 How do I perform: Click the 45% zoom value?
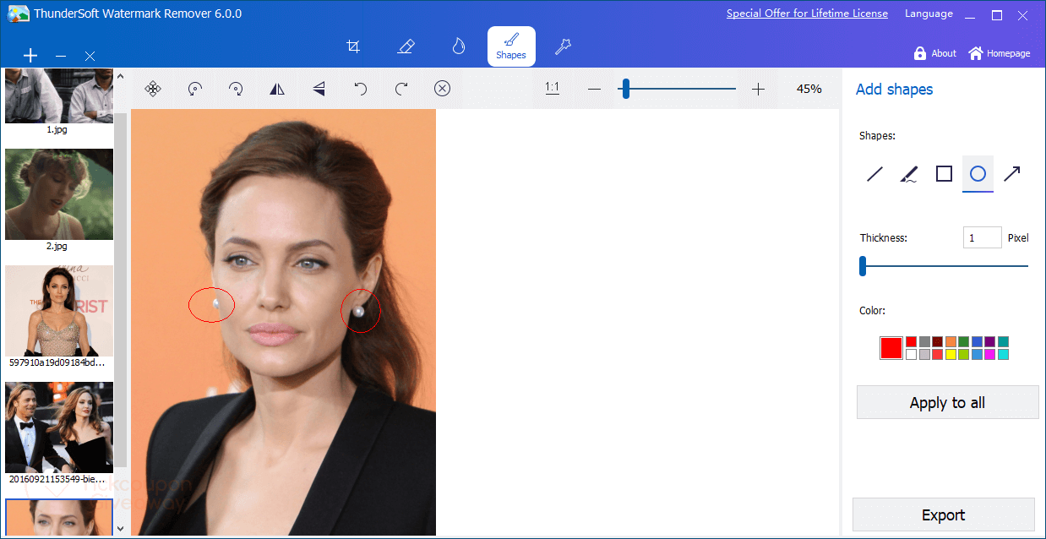[x=809, y=89]
